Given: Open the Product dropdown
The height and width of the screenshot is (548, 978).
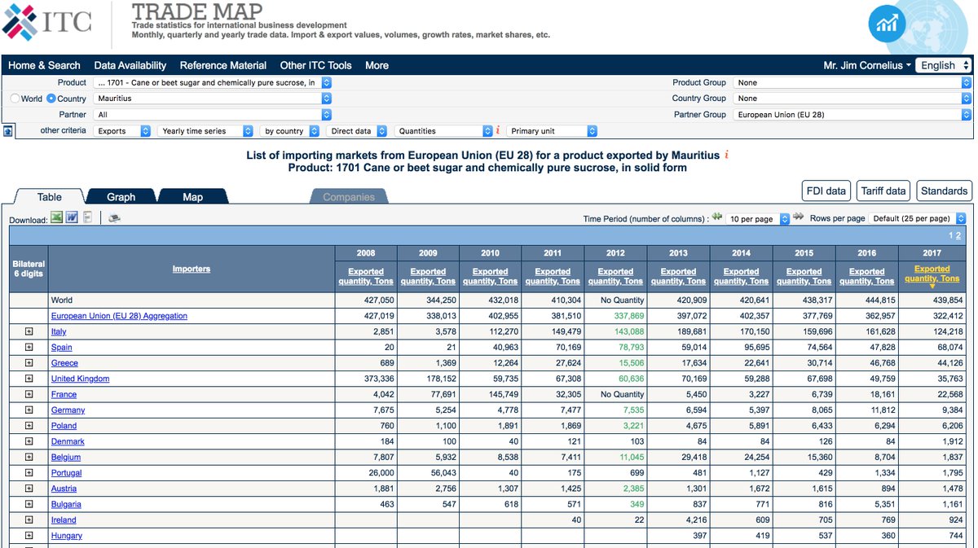Looking at the screenshot, I should coord(212,82).
